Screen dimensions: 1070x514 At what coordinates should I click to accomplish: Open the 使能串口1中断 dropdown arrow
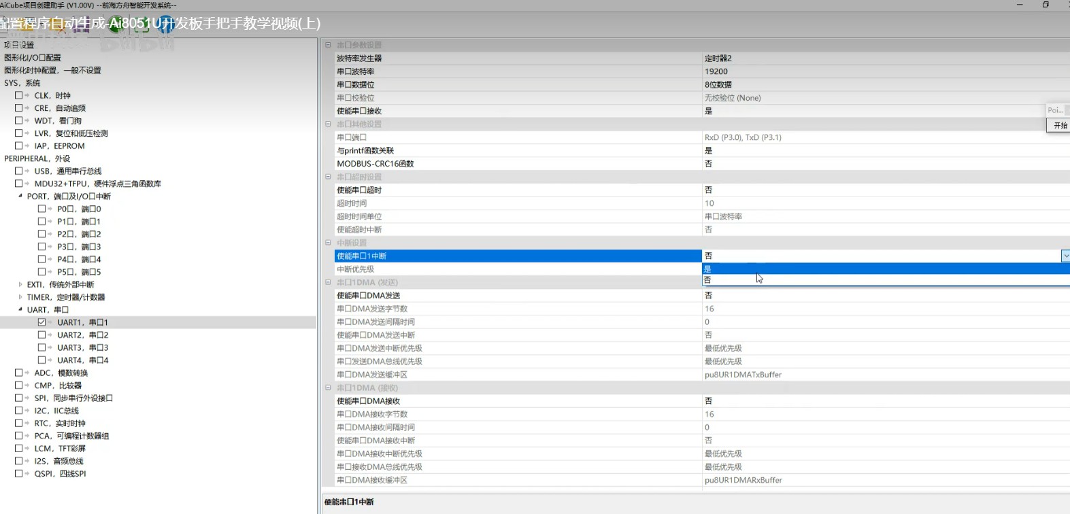(x=1065, y=256)
